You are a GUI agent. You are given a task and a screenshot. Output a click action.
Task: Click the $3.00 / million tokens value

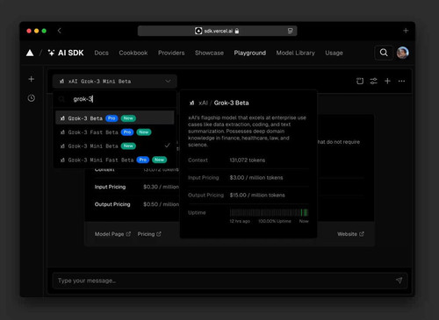point(256,178)
